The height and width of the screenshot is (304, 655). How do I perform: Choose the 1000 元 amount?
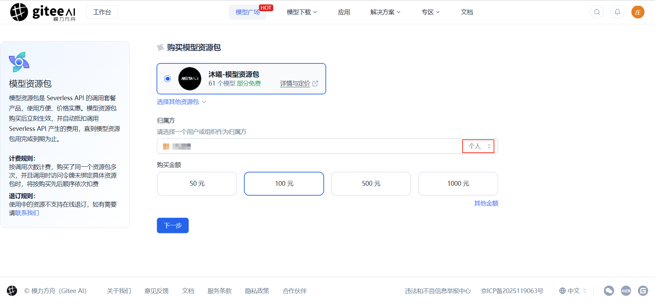(458, 184)
